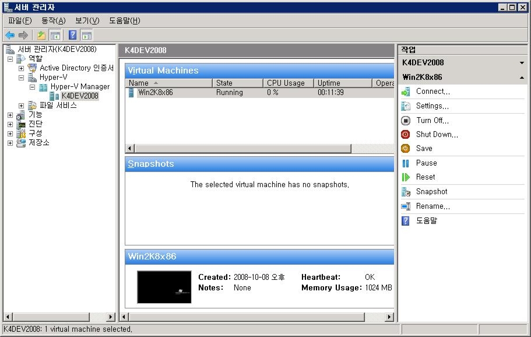Click the Settings... action link
531x337 pixels.
coord(432,106)
